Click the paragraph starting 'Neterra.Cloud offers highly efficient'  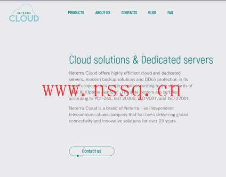130,86
